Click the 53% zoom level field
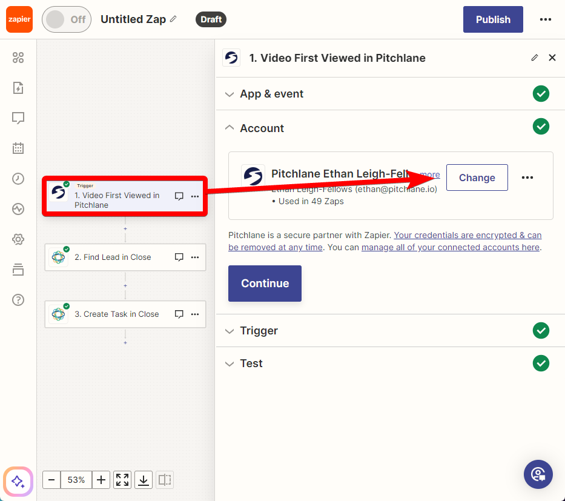The height and width of the screenshot is (501, 565). [x=76, y=480]
